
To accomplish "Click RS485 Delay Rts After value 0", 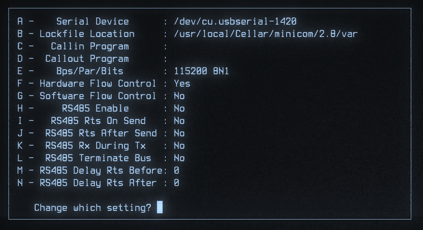I will click(177, 183).
